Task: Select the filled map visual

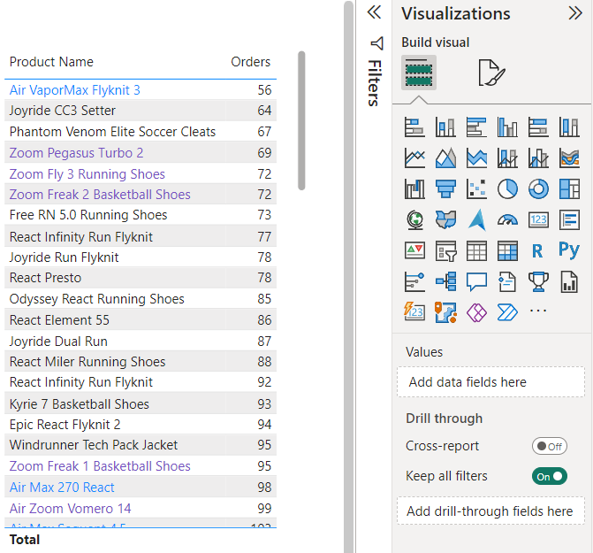Action: 445,220
